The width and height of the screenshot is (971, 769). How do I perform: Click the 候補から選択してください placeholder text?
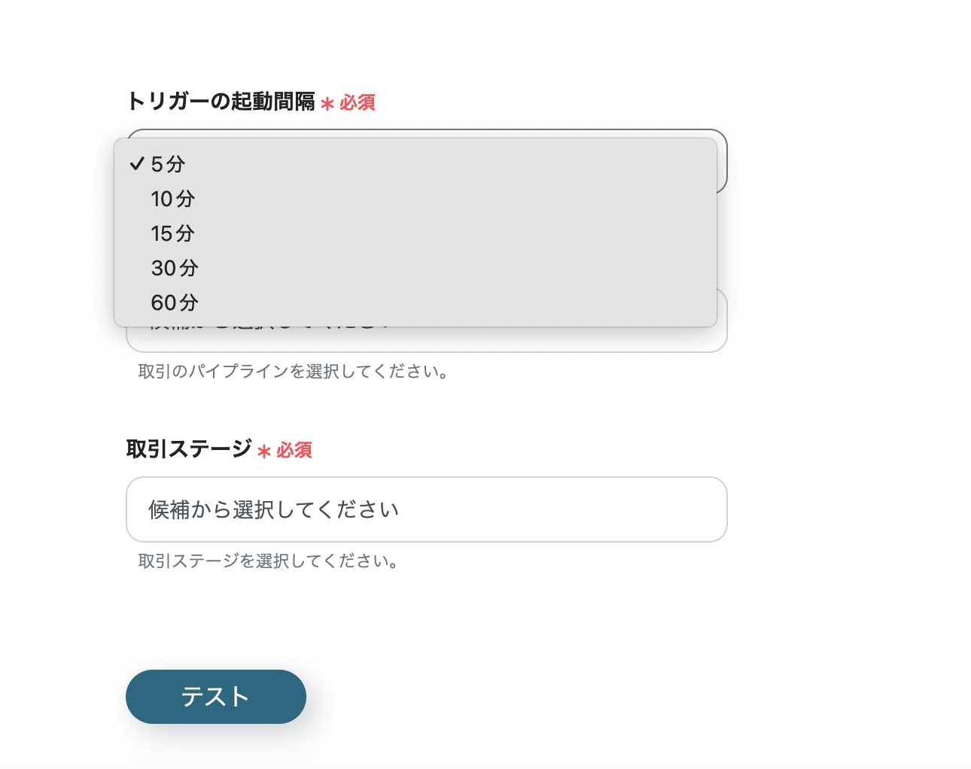[275, 509]
